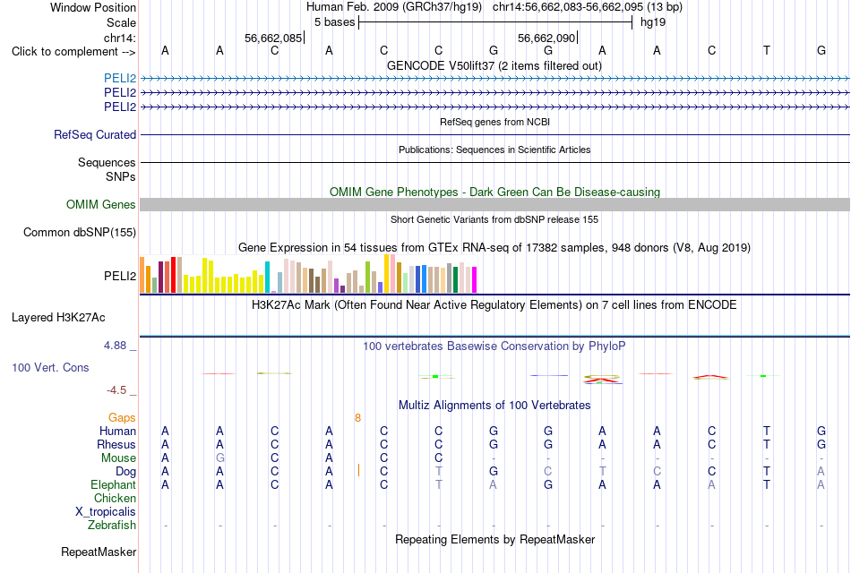Click the Mouse alignment row label
The height and width of the screenshot is (573, 851).
coord(118,458)
